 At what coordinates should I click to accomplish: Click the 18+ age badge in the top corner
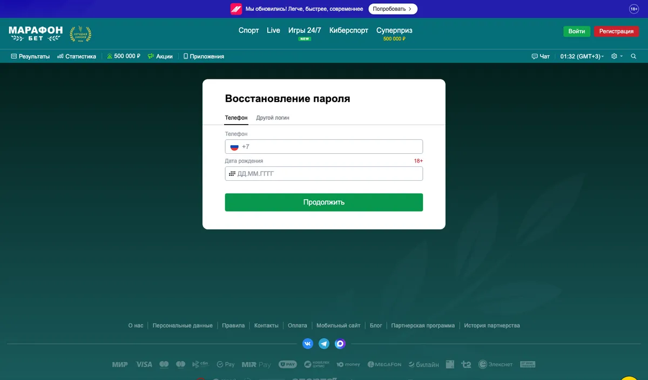click(634, 9)
